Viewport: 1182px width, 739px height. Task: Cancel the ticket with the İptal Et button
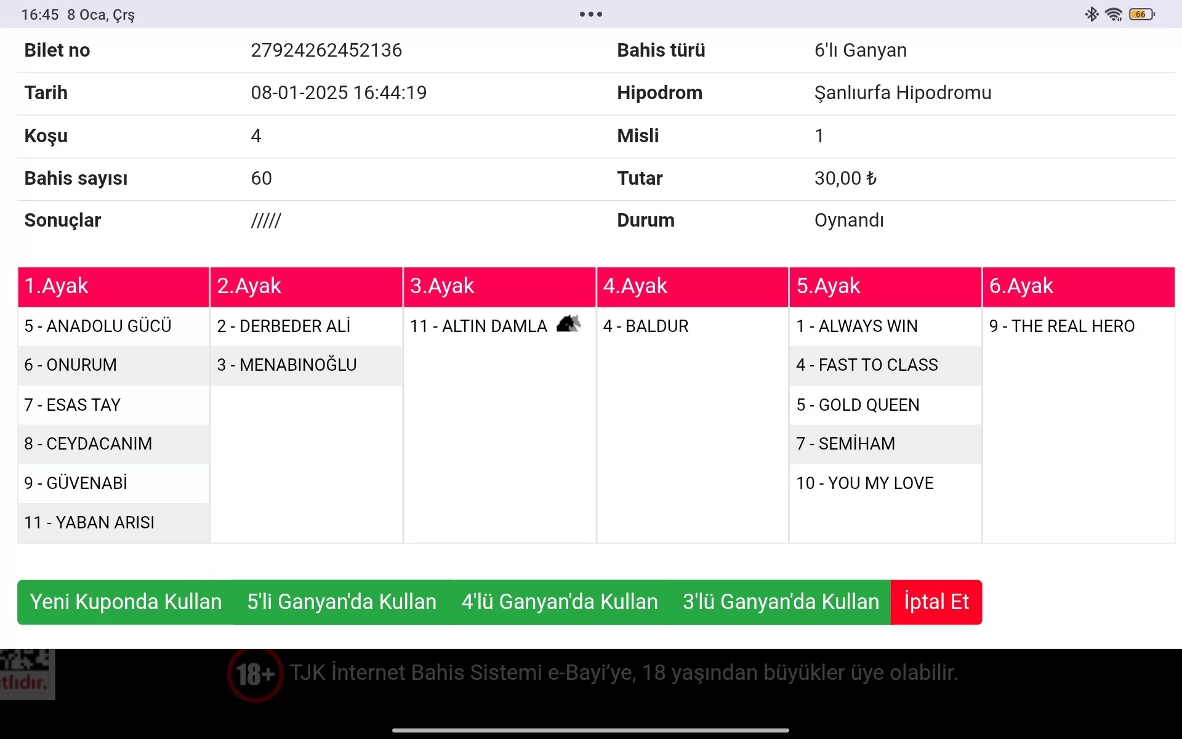coord(936,602)
